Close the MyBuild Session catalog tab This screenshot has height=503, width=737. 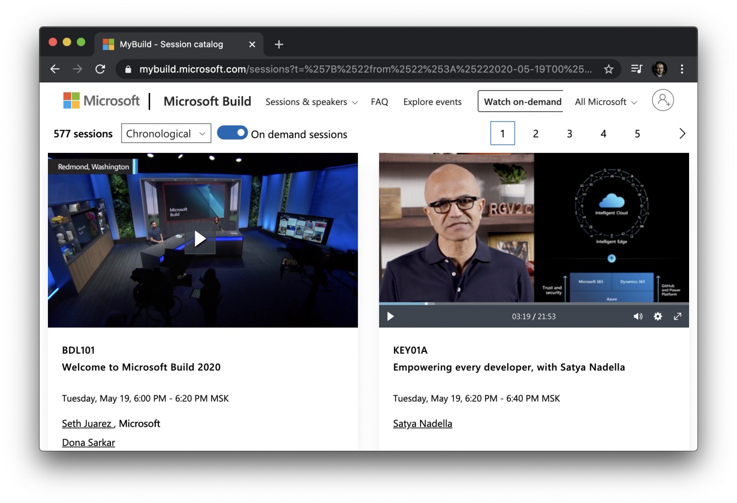252,44
